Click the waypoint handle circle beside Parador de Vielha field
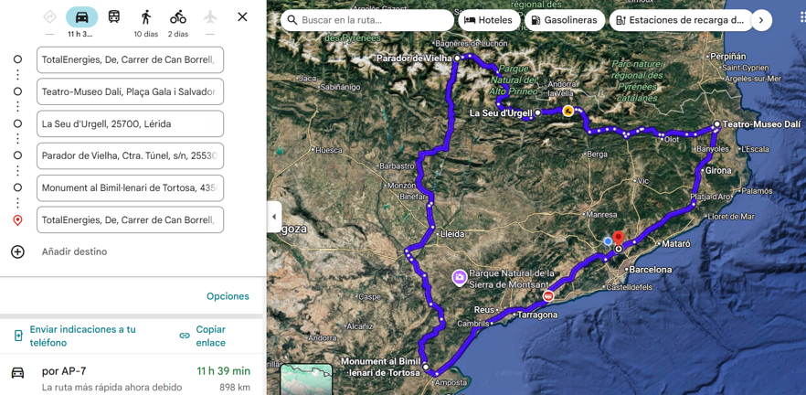806x395 pixels. (17, 155)
